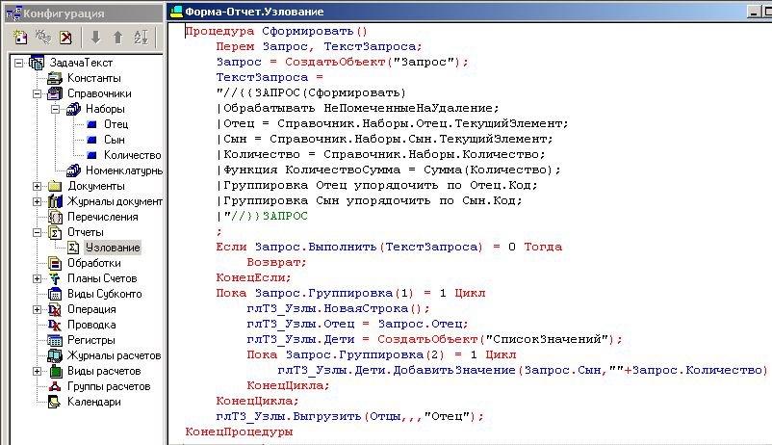Click the 'Возврат;' code line

tap(276, 262)
